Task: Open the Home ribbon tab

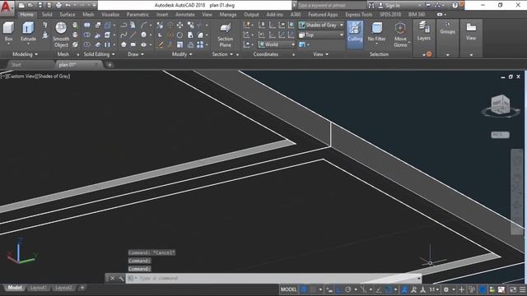Action: point(26,15)
